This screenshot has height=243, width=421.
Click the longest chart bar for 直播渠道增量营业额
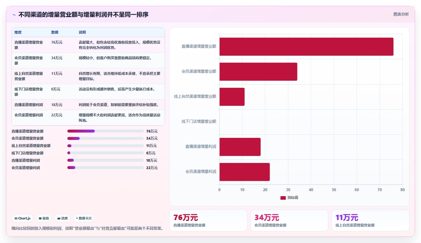pyautogui.click(x=306, y=47)
